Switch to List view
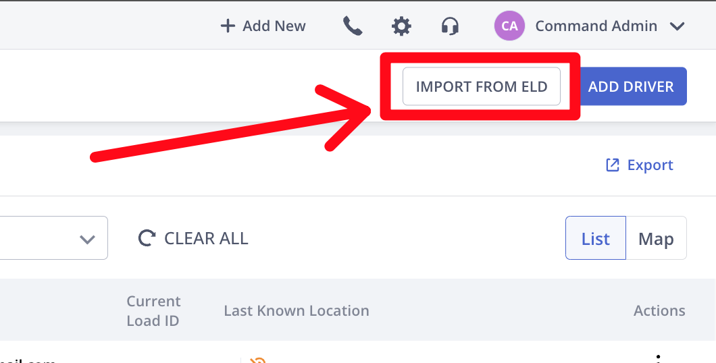The image size is (716, 363). (596, 238)
